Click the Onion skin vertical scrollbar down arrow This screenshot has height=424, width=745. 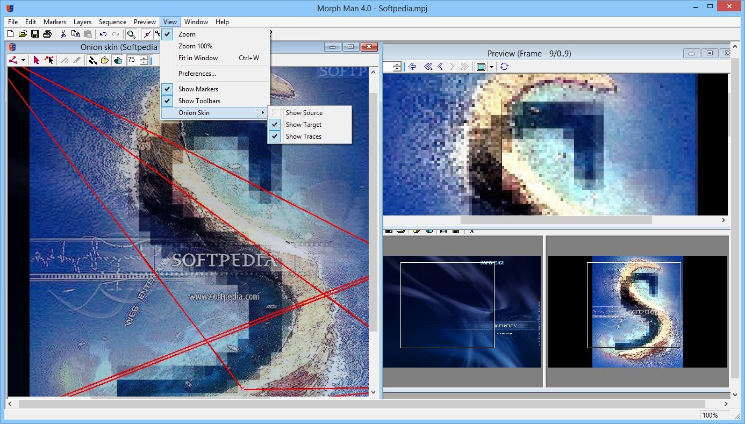pos(374,392)
